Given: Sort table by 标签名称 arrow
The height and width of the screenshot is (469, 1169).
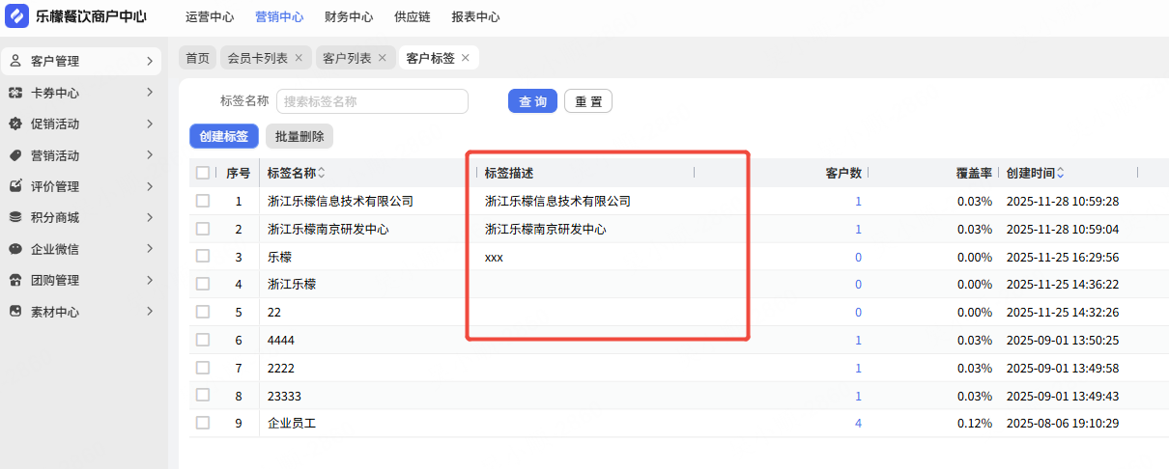Looking at the screenshot, I should pos(322,173).
